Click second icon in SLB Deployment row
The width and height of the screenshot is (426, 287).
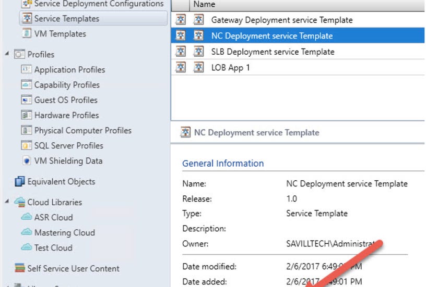tap(198, 52)
